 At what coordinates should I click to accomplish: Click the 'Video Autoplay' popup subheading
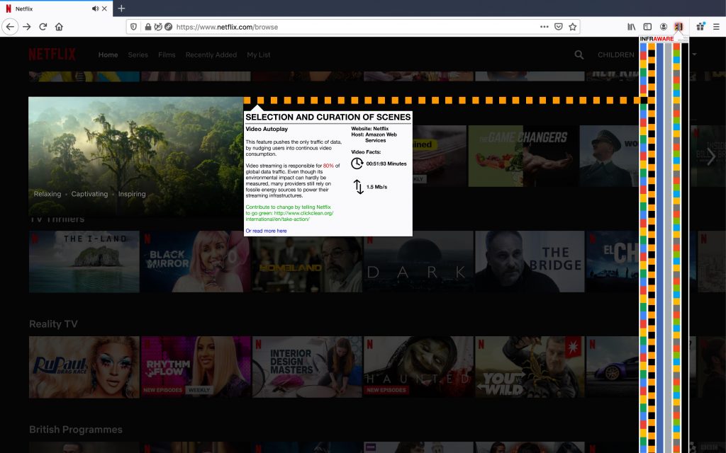(267, 129)
